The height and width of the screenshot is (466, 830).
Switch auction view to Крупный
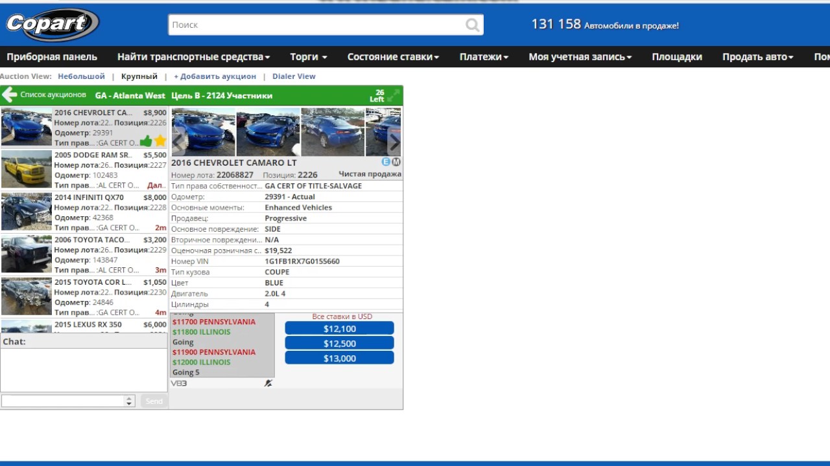point(139,76)
